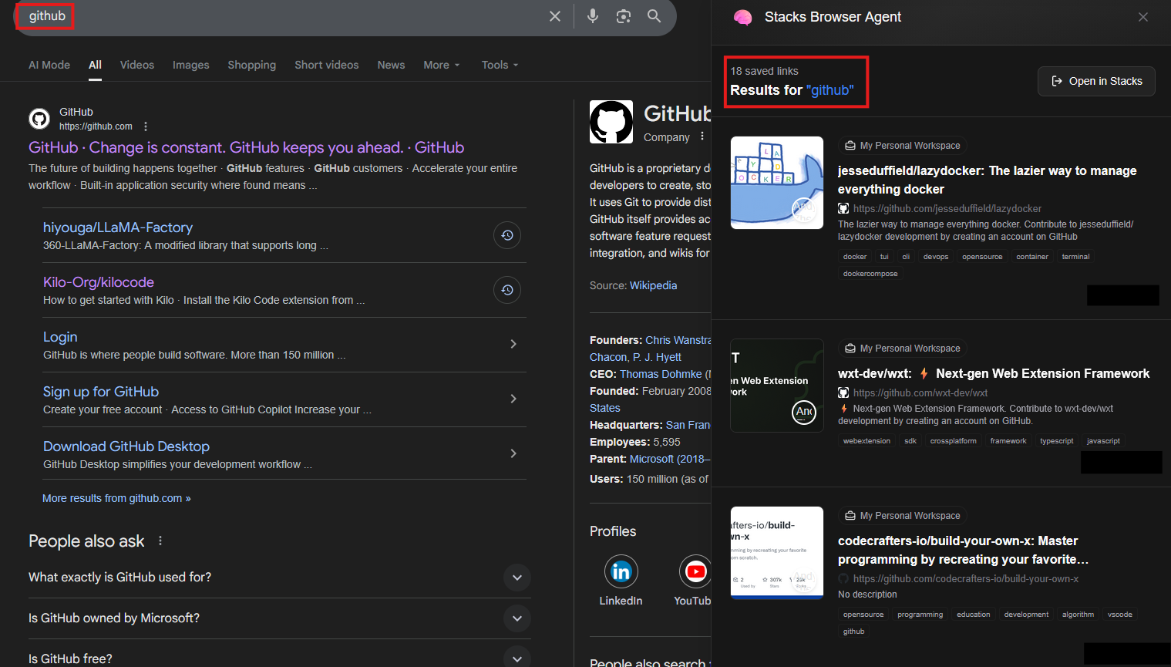This screenshot has width=1171, height=667.
Task: Expand 'What exactly is GitHub used for?'
Action: click(517, 578)
